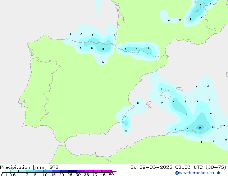Open the weatheronline.co.uk link
Screen dimensions: 228x176
pyautogui.click(x=198, y=173)
